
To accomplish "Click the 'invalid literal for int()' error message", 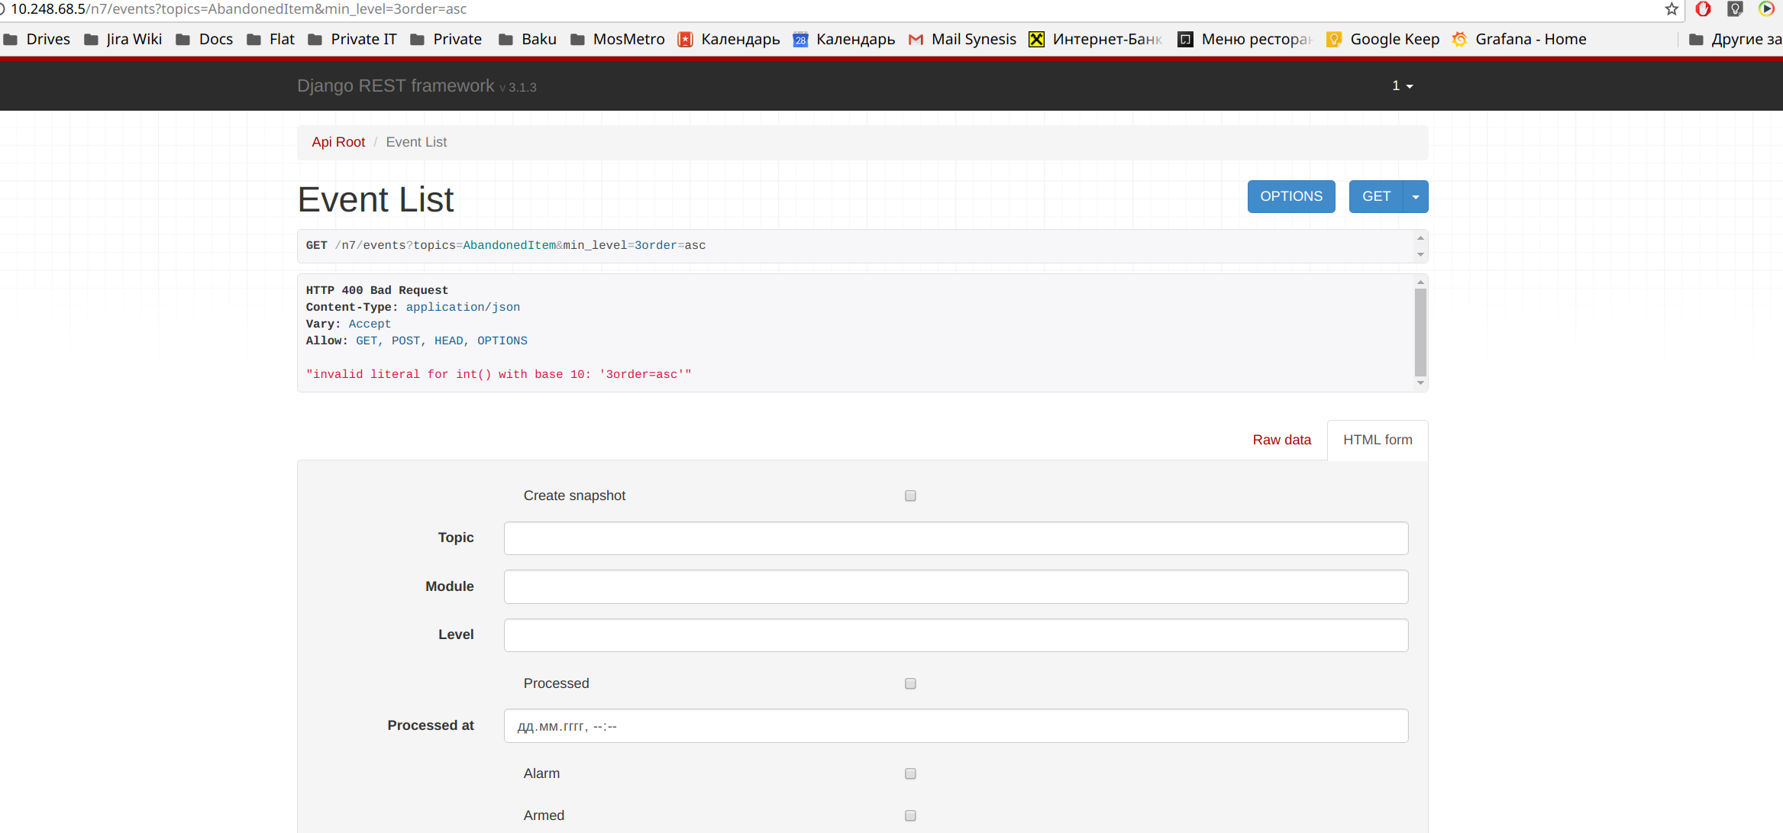I will (x=499, y=374).
